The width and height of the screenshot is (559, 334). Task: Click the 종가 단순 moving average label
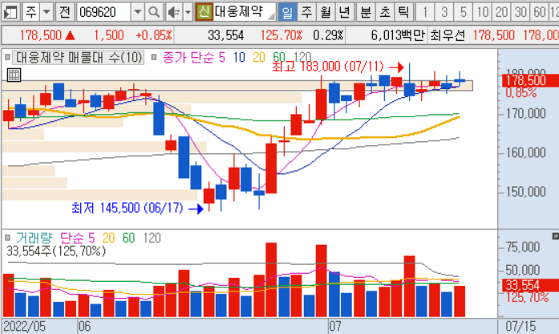(188, 57)
